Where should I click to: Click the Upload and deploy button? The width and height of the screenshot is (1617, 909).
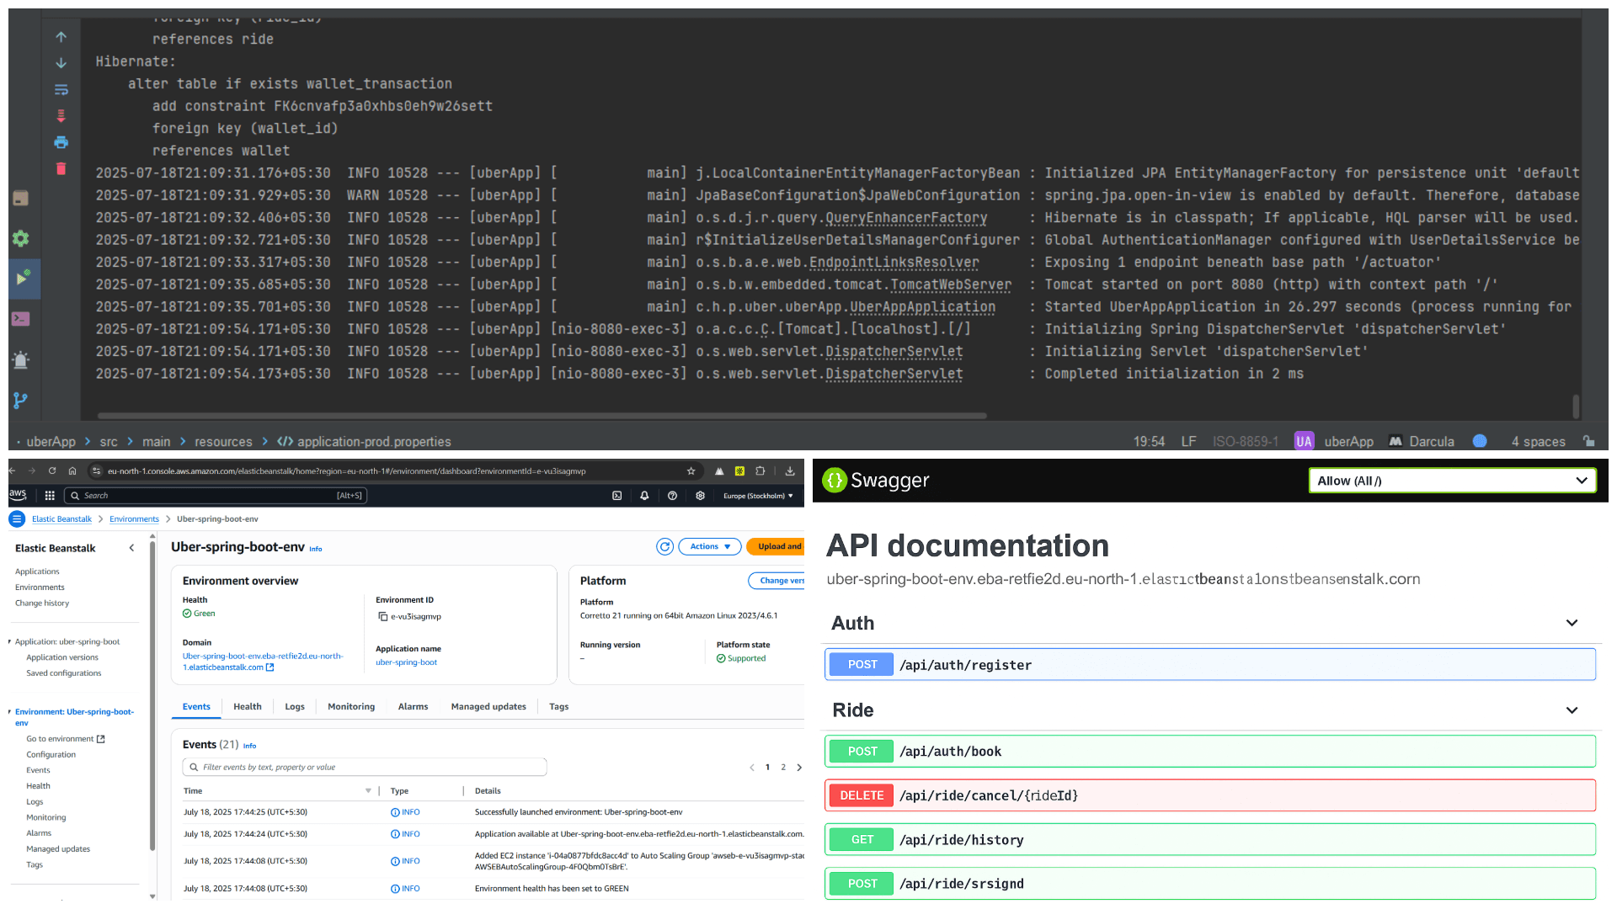[778, 546]
